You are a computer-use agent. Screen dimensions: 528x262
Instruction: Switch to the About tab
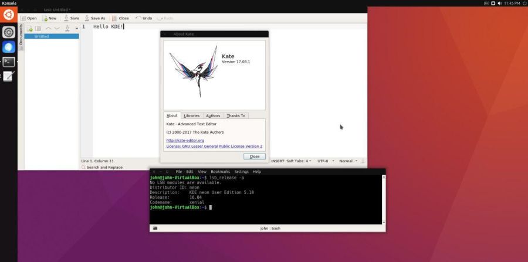coord(172,115)
